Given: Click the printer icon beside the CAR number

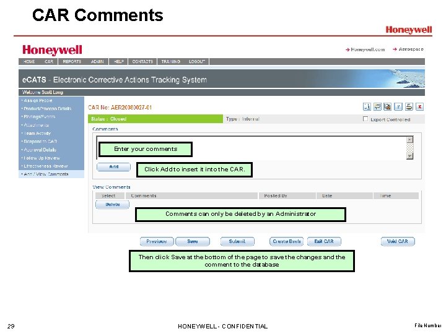Looking at the screenshot, I should click(x=409, y=107).
